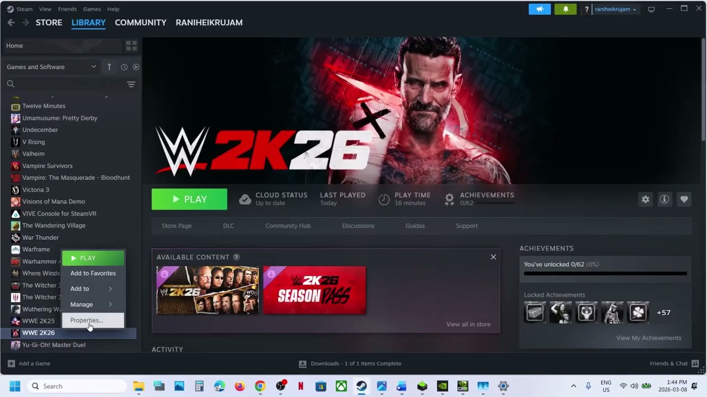This screenshot has width=707, height=397.
Task: Select Valheim in the library list
Action: (x=33, y=154)
